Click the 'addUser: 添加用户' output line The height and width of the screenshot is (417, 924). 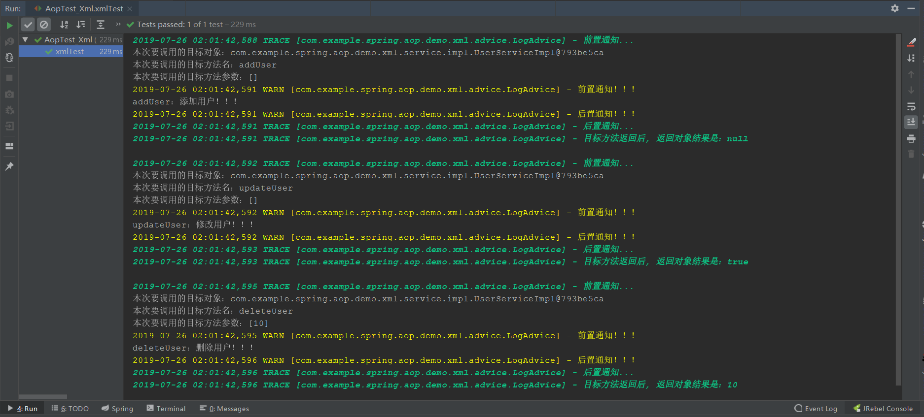click(x=185, y=101)
